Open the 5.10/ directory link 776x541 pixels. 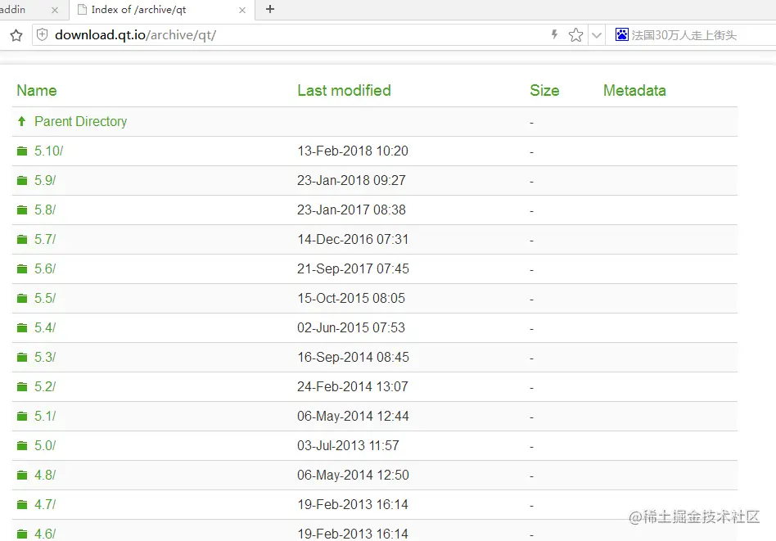(x=48, y=151)
